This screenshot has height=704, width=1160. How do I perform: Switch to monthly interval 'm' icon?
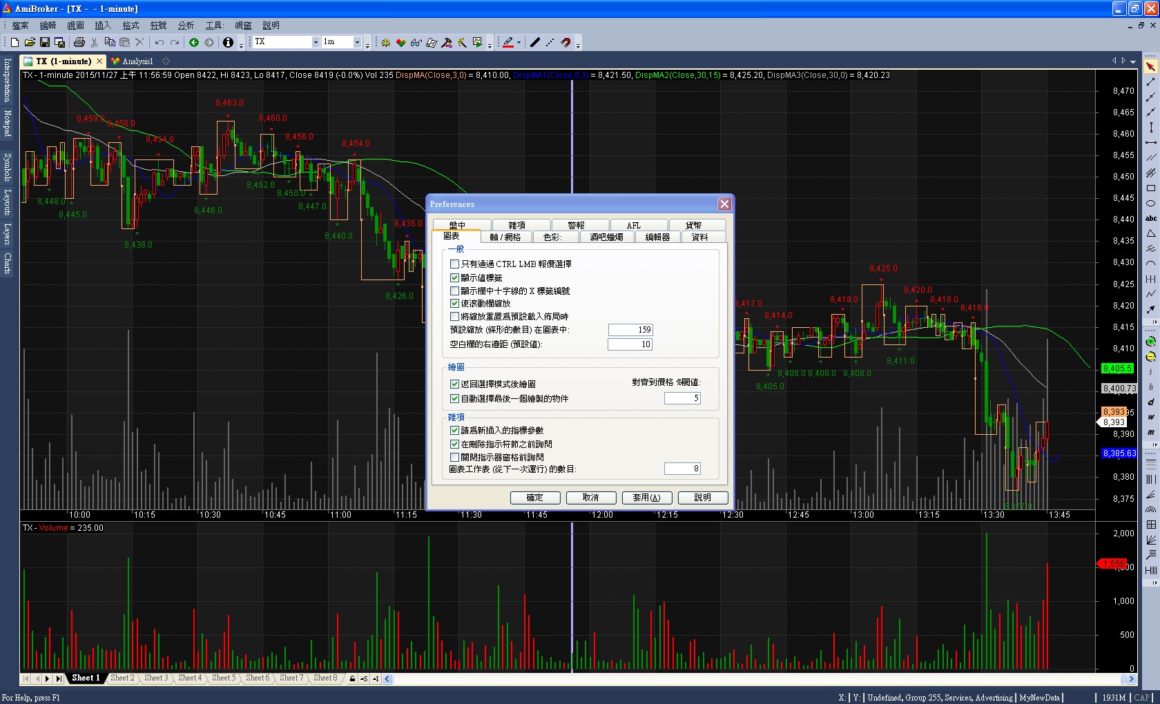[x=1151, y=432]
